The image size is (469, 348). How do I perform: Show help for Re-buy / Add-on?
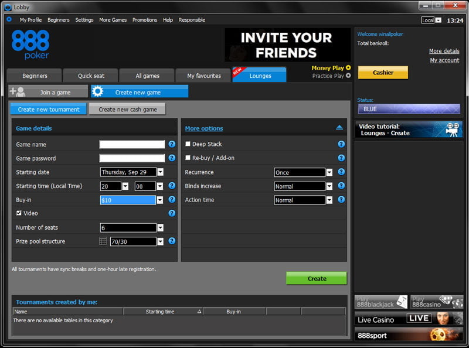click(x=341, y=158)
